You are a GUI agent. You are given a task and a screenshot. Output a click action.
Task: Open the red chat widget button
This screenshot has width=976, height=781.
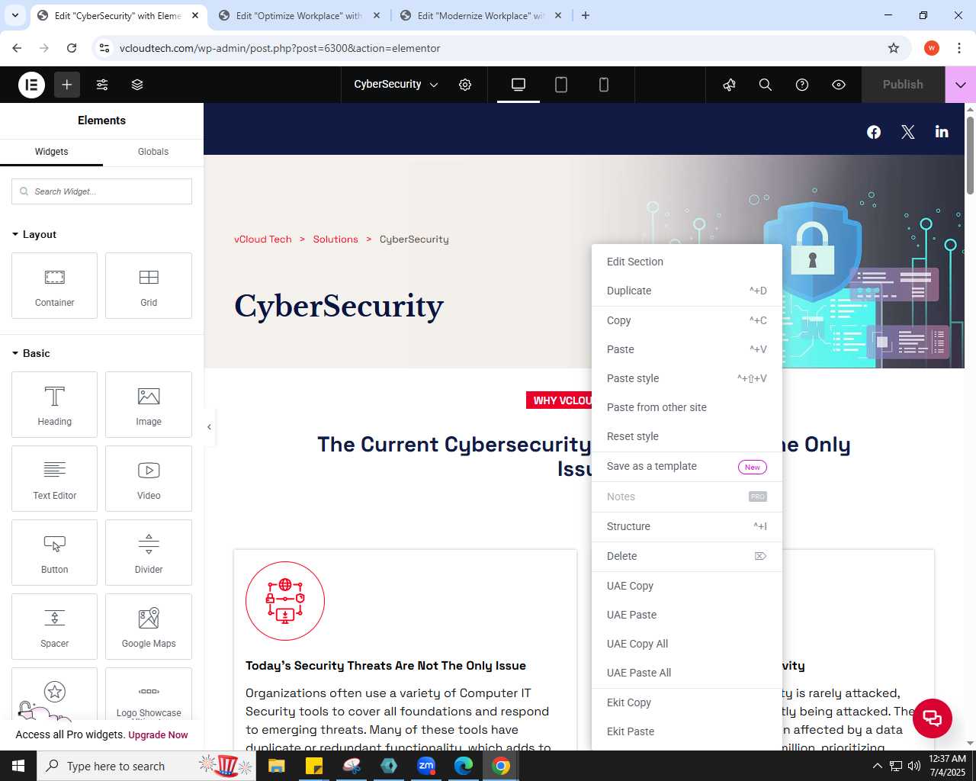click(933, 718)
